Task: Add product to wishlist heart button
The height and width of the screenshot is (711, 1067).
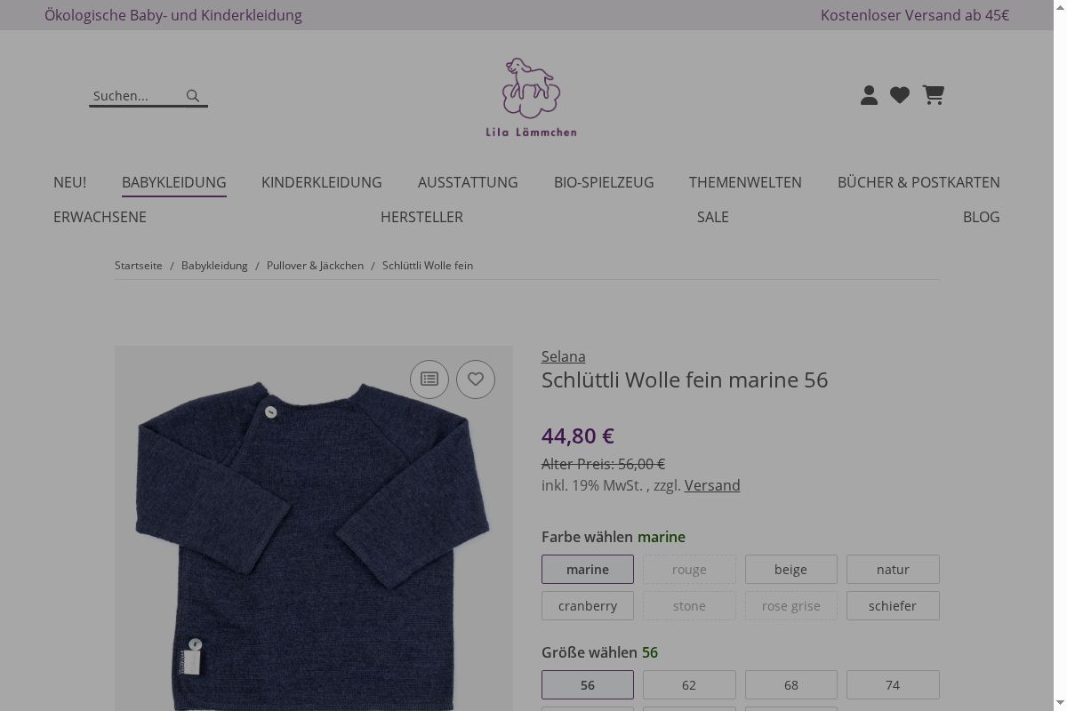Action: (x=476, y=379)
